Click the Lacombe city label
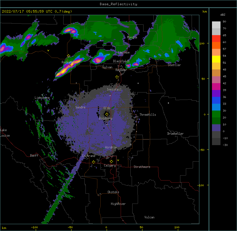 click(x=124, y=52)
